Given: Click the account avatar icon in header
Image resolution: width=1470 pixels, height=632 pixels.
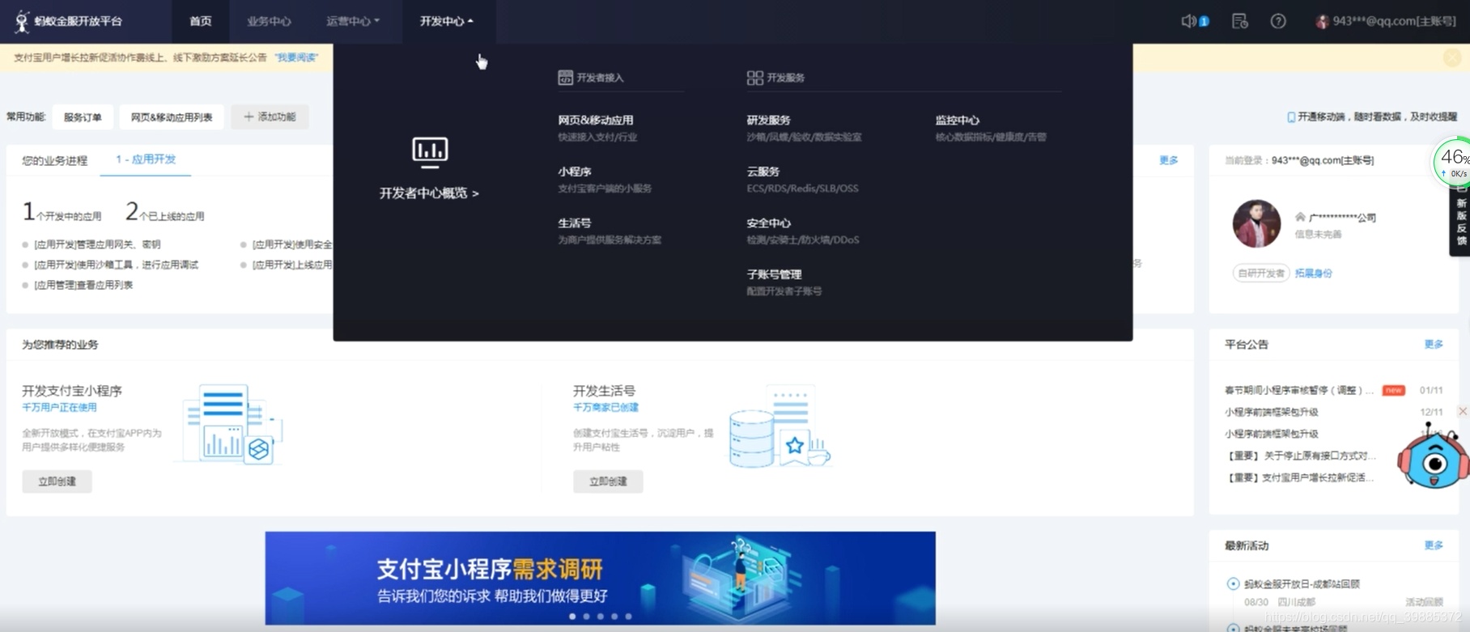Looking at the screenshot, I should click(1322, 21).
